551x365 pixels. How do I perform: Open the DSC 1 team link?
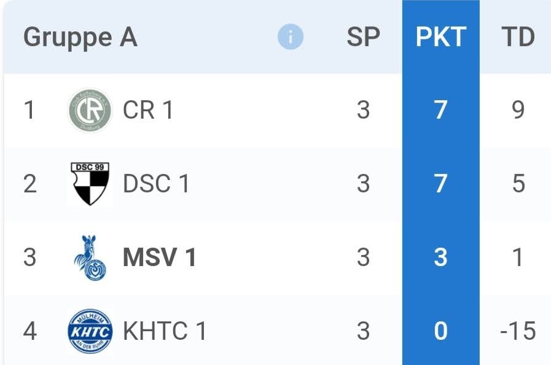(156, 184)
